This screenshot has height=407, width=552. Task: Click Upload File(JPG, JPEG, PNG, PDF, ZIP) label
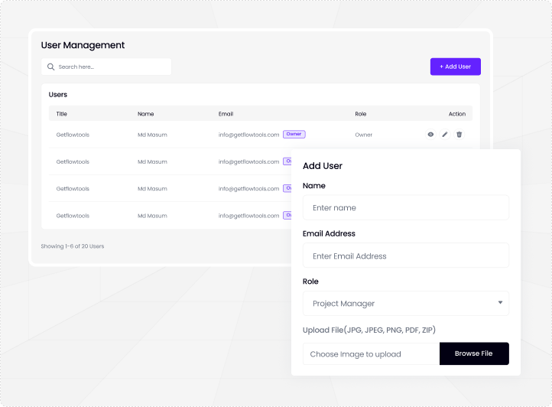[x=369, y=330]
